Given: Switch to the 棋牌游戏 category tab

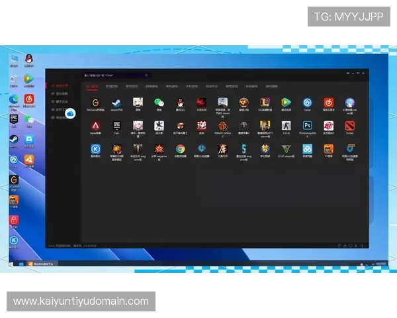Looking at the screenshot, I should click(232, 86).
